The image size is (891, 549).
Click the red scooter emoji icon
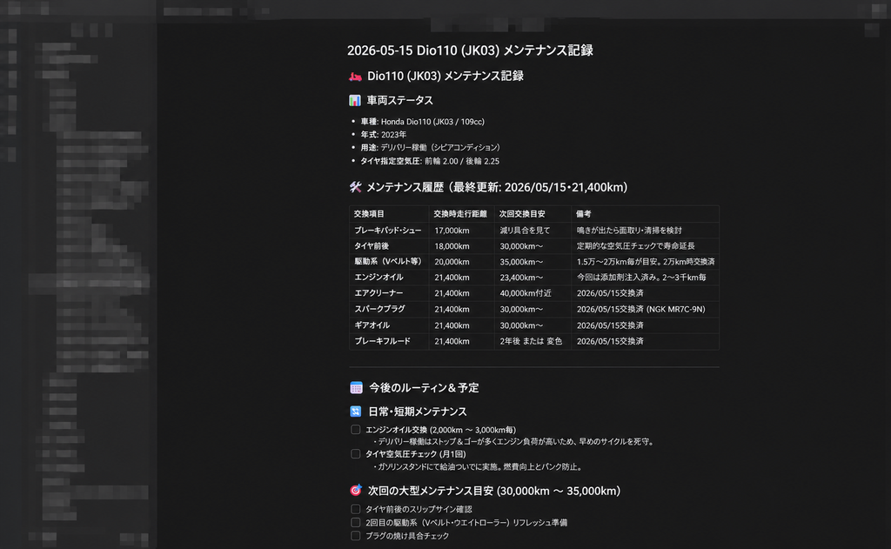[x=355, y=77]
